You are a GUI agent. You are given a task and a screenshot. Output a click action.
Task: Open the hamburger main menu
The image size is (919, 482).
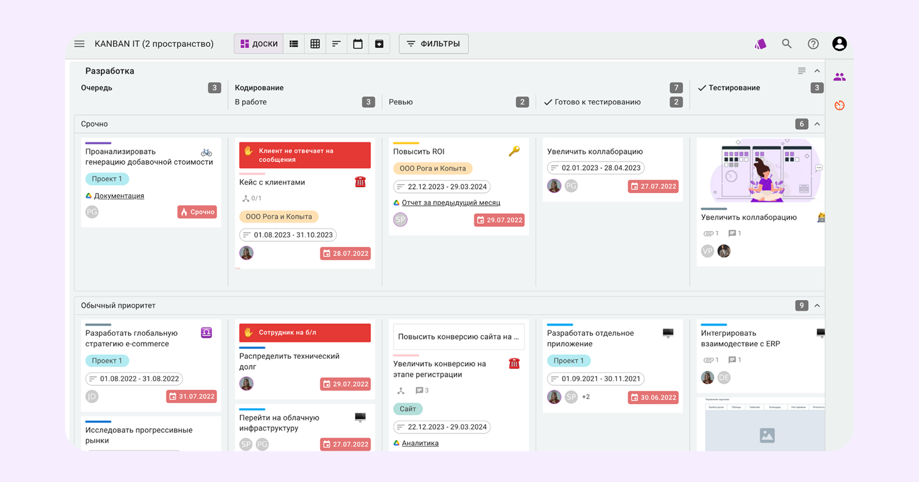[79, 44]
